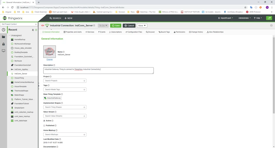275x148 pixels.
Task: Switch to the Services tab
Action: [90, 32]
